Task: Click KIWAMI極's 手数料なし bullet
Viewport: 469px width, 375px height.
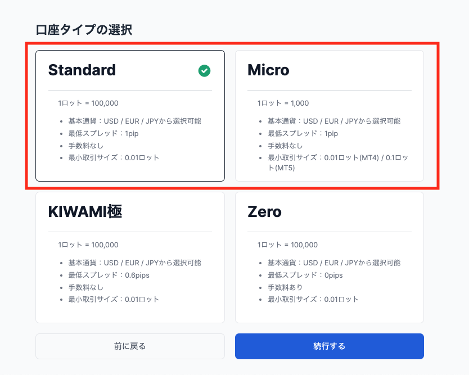Action: click(86, 287)
